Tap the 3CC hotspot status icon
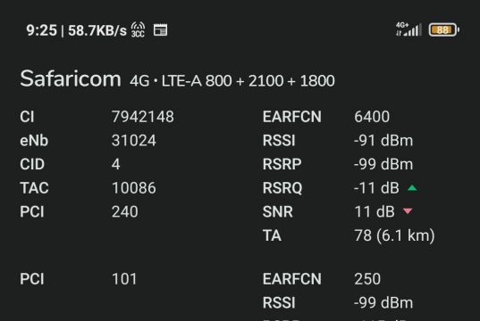The width and height of the screenshot is (480, 321). [x=138, y=29]
